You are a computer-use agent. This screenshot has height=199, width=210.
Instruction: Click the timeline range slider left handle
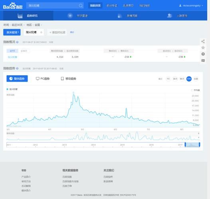coord(185,144)
